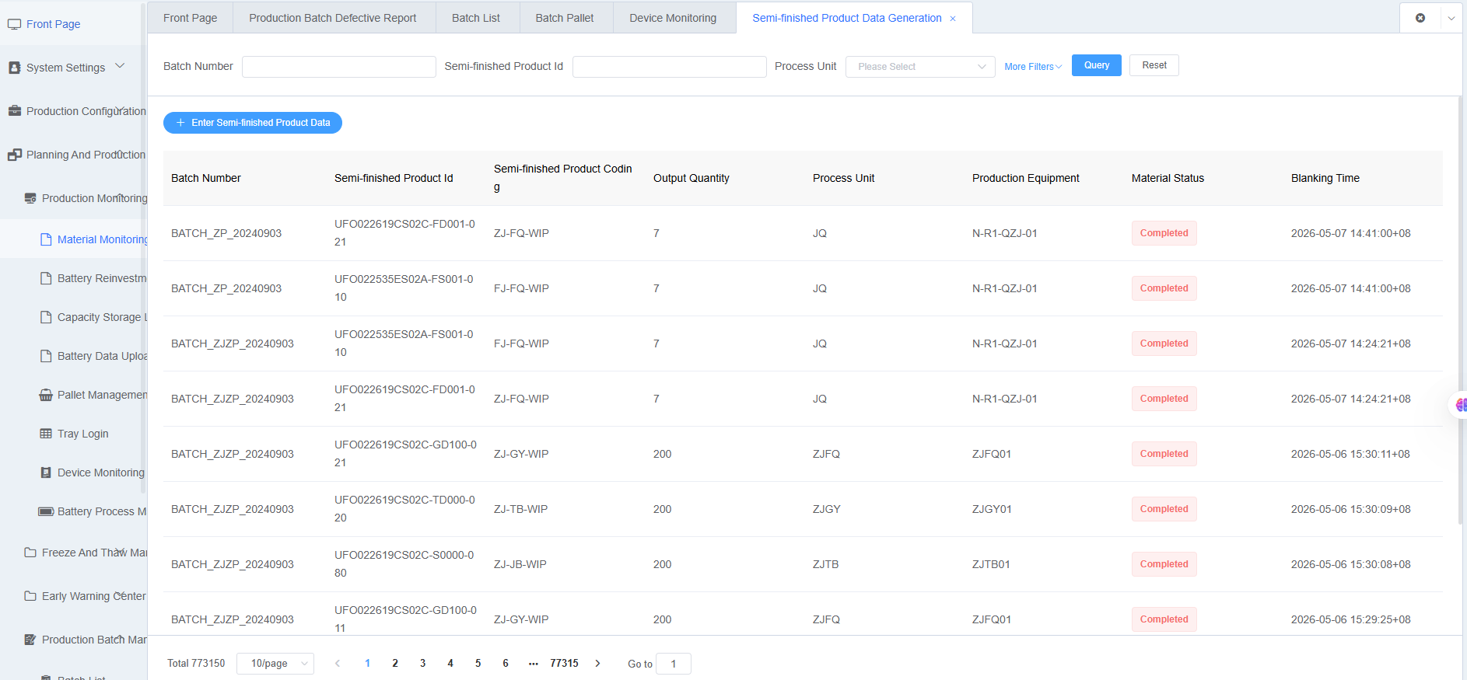Click the Query button
The width and height of the screenshot is (1467, 680).
(x=1097, y=65)
